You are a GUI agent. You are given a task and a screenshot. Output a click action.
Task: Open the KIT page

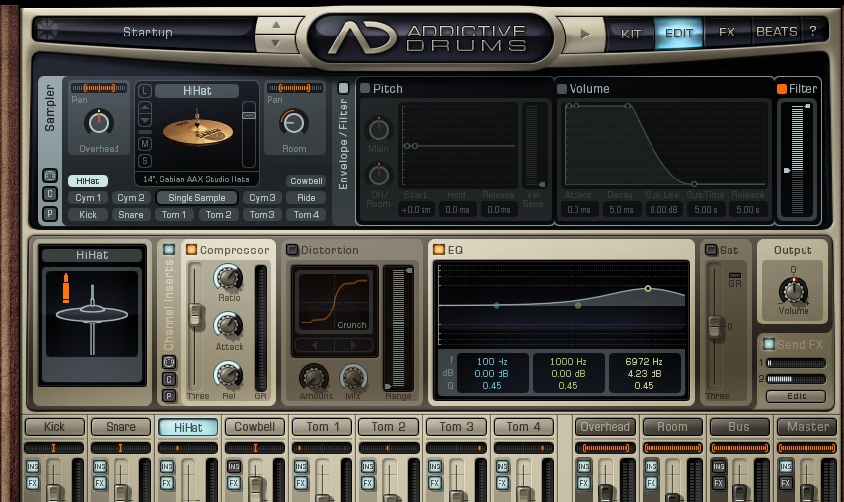(631, 34)
